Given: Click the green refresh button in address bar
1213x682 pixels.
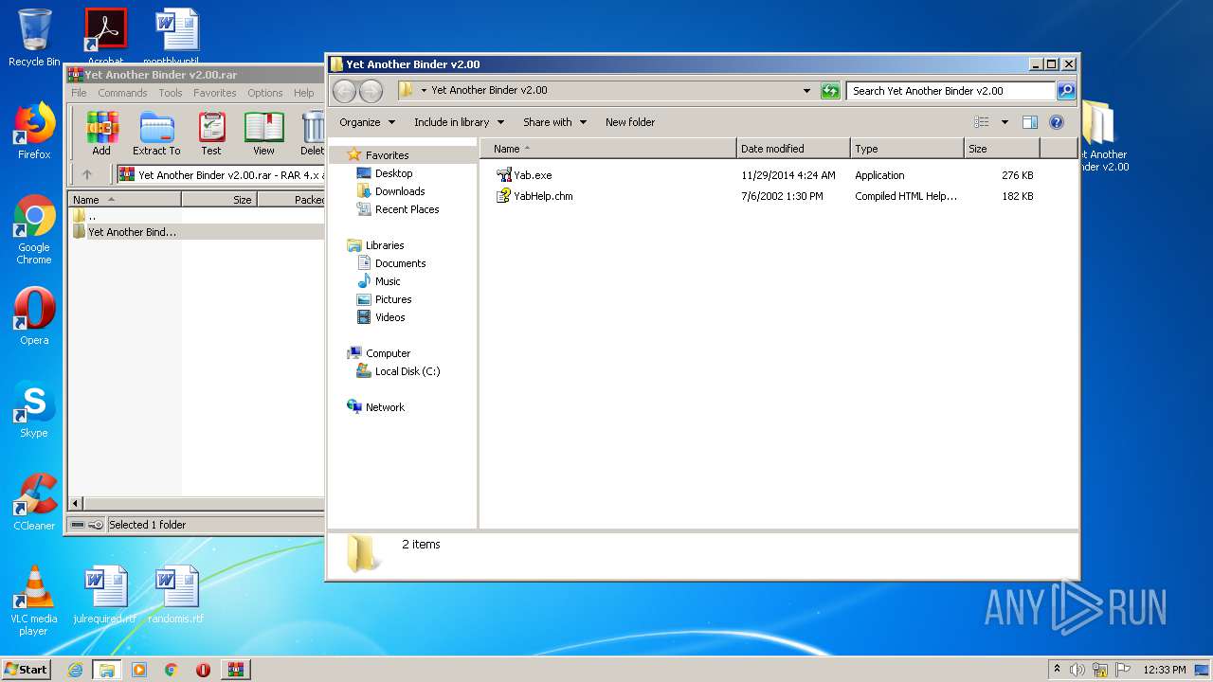Looking at the screenshot, I should click(x=830, y=91).
